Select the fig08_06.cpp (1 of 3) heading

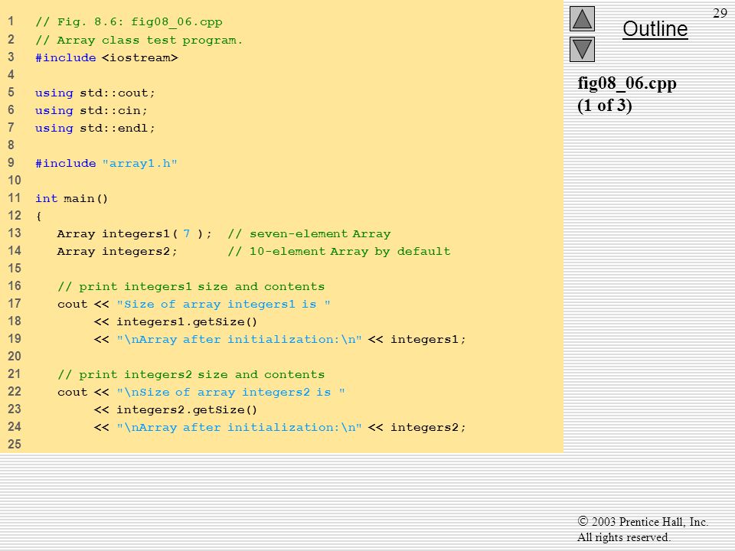pyautogui.click(x=627, y=93)
